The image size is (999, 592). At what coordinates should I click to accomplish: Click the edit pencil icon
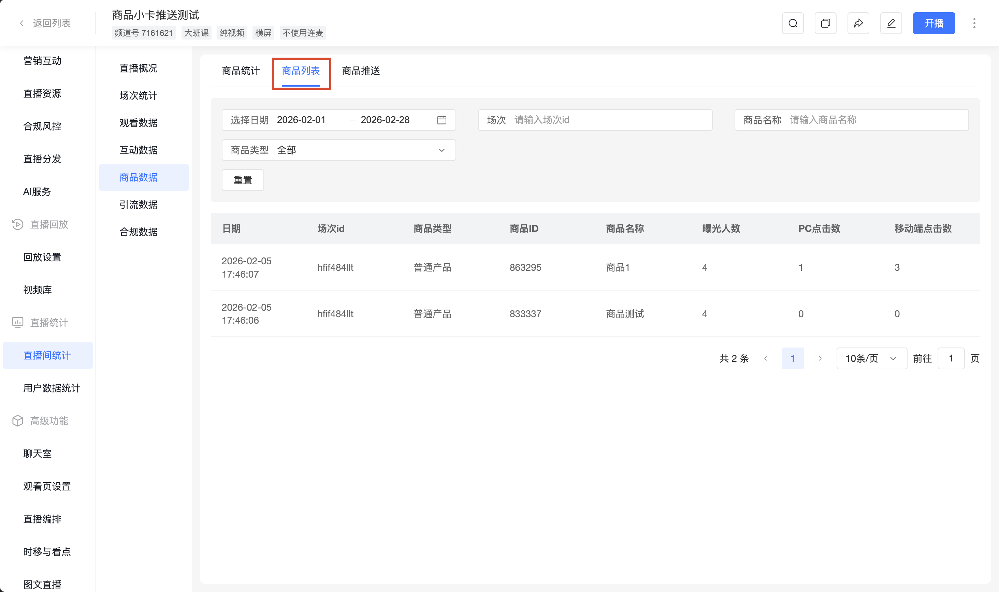[x=891, y=23]
